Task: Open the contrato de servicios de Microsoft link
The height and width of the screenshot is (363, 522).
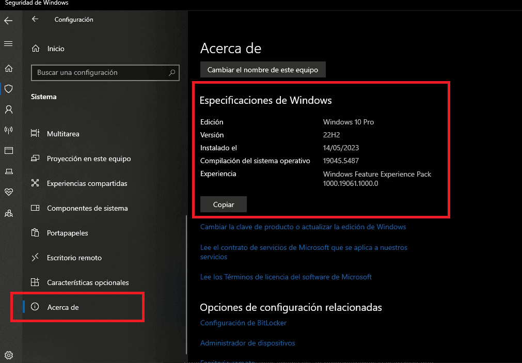Action: [x=304, y=252]
